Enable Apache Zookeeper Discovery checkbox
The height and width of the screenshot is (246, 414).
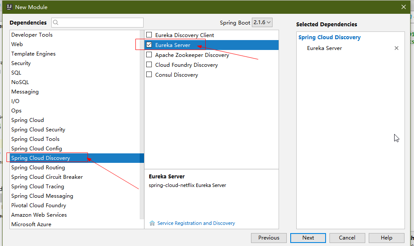149,55
